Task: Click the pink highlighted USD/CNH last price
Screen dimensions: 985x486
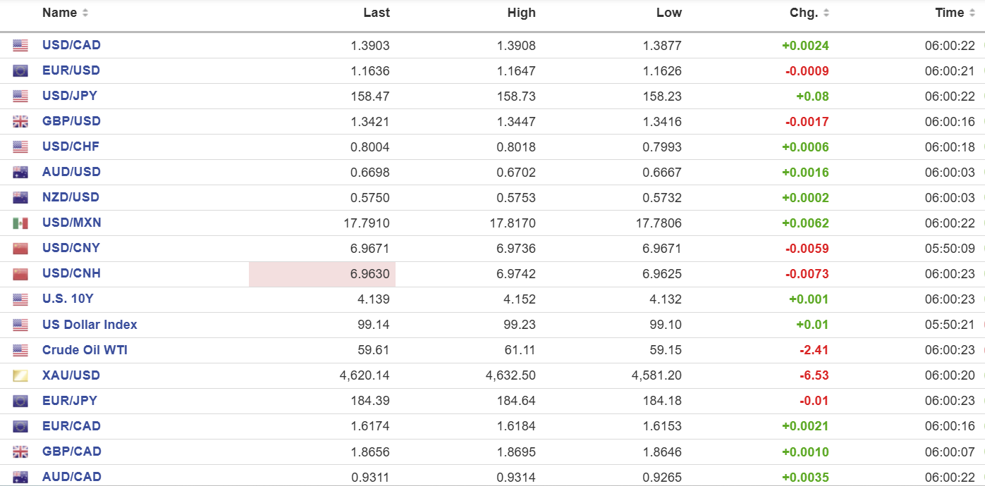Action: [x=322, y=274]
